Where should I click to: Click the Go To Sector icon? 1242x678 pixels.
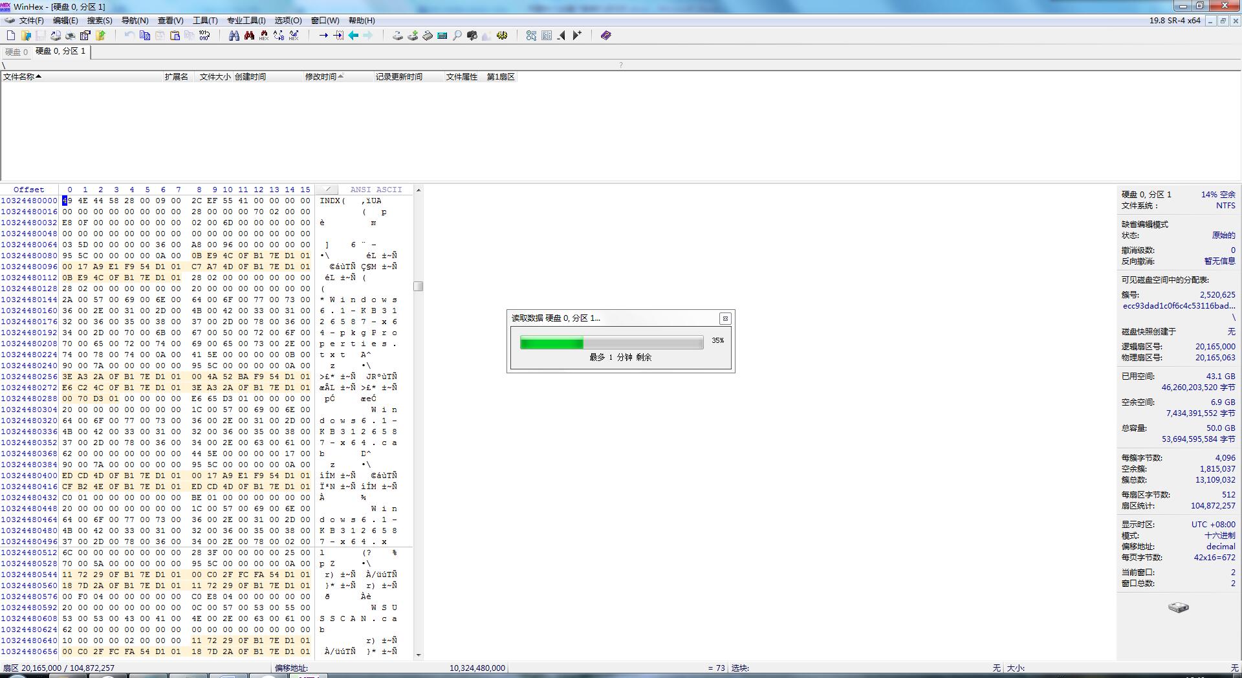(338, 36)
